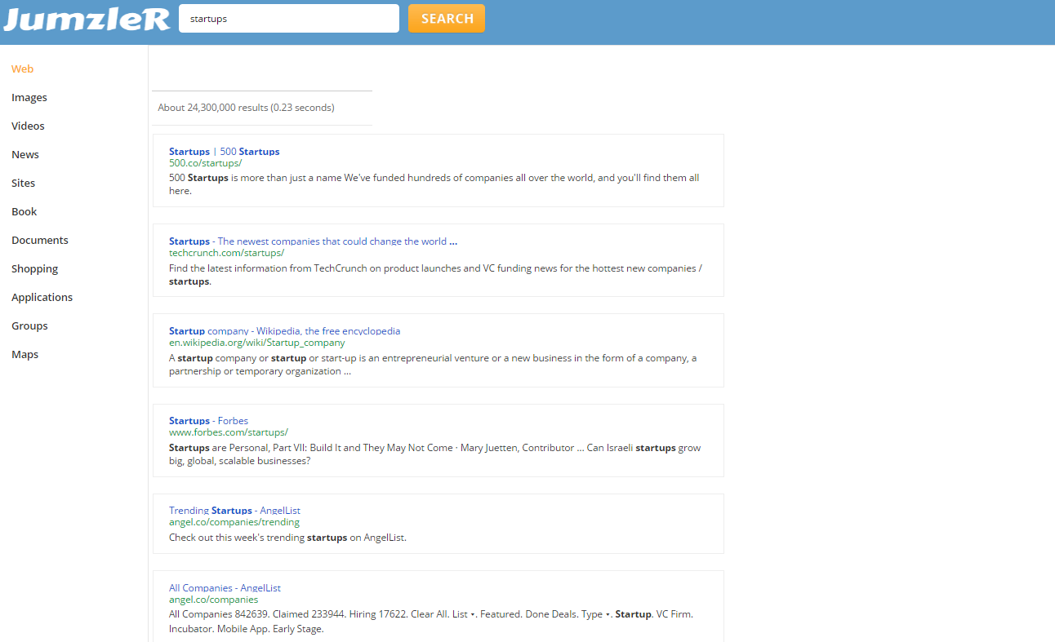This screenshot has width=1055, height=642.
Task: Click the techcrunch.com/startups/ URL
Action: pyautogui.click(x=226, y=253)
